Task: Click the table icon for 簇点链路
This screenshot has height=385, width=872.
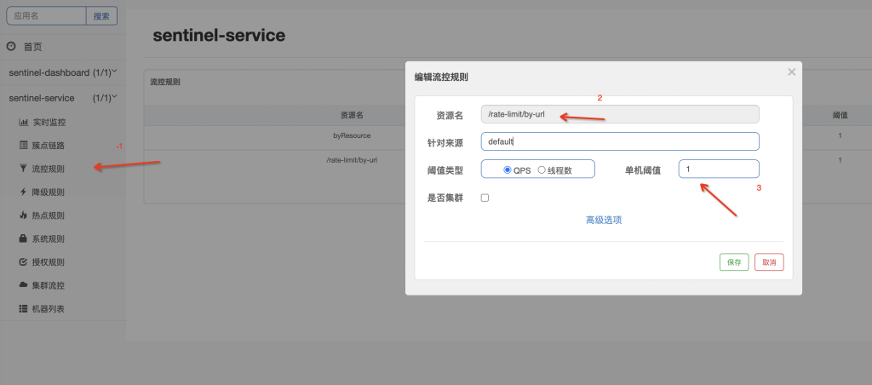Action: (x=23, y=145)
